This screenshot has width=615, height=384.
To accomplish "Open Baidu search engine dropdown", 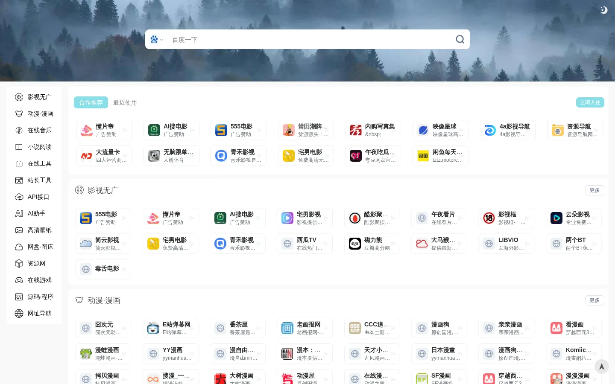I will click(157, 39).
